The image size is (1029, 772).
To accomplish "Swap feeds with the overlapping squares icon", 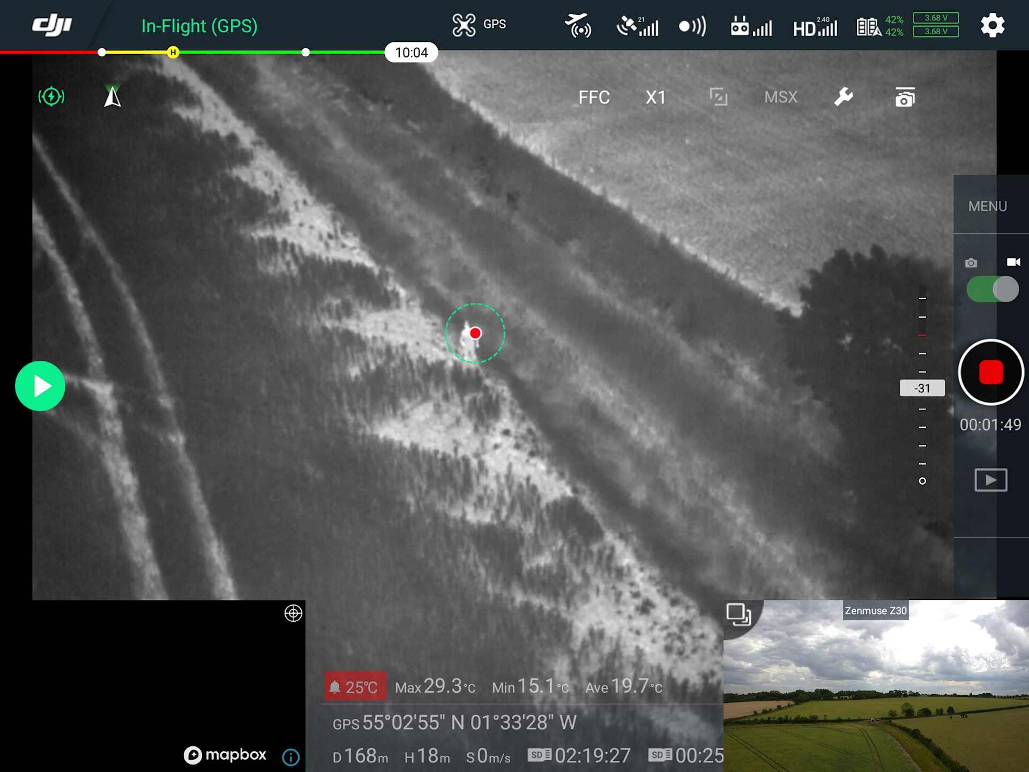I will 738,614.
